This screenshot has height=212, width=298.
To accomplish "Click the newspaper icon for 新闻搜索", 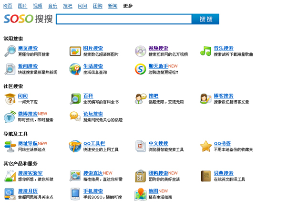I will click(10, 69).
